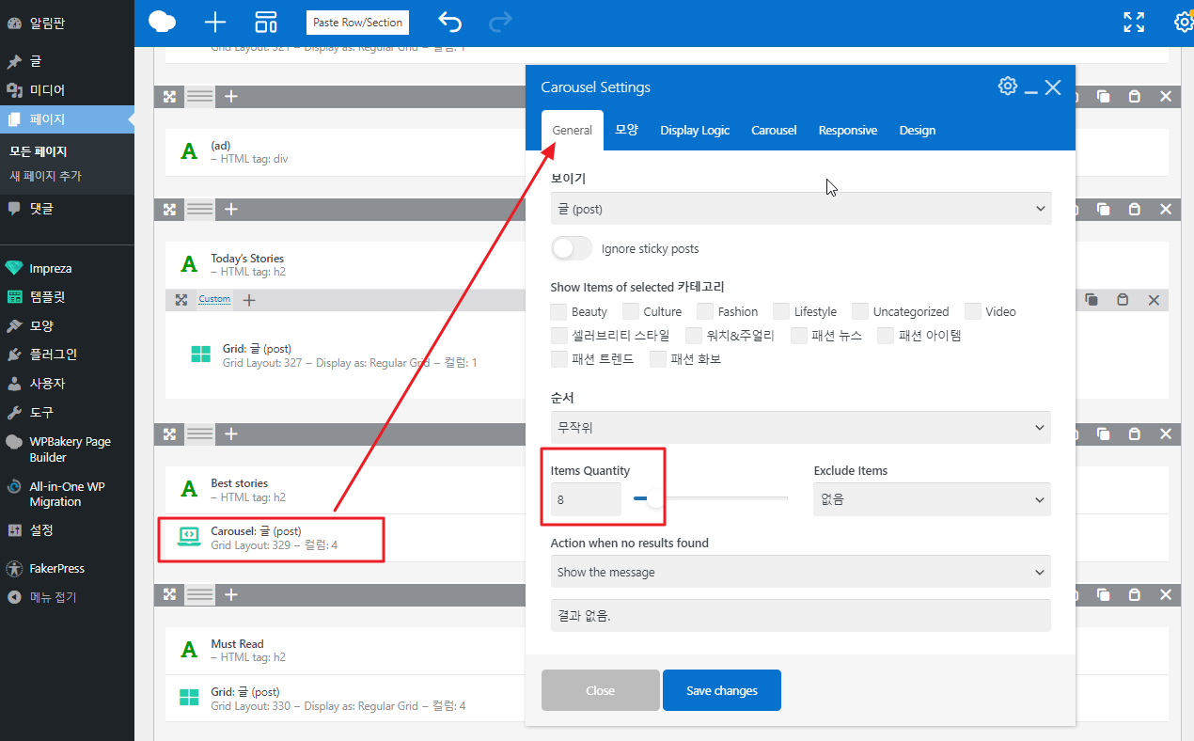1194x741 pixels.
Task: Open Action when no results found dropdown
Action: point(801,572)
